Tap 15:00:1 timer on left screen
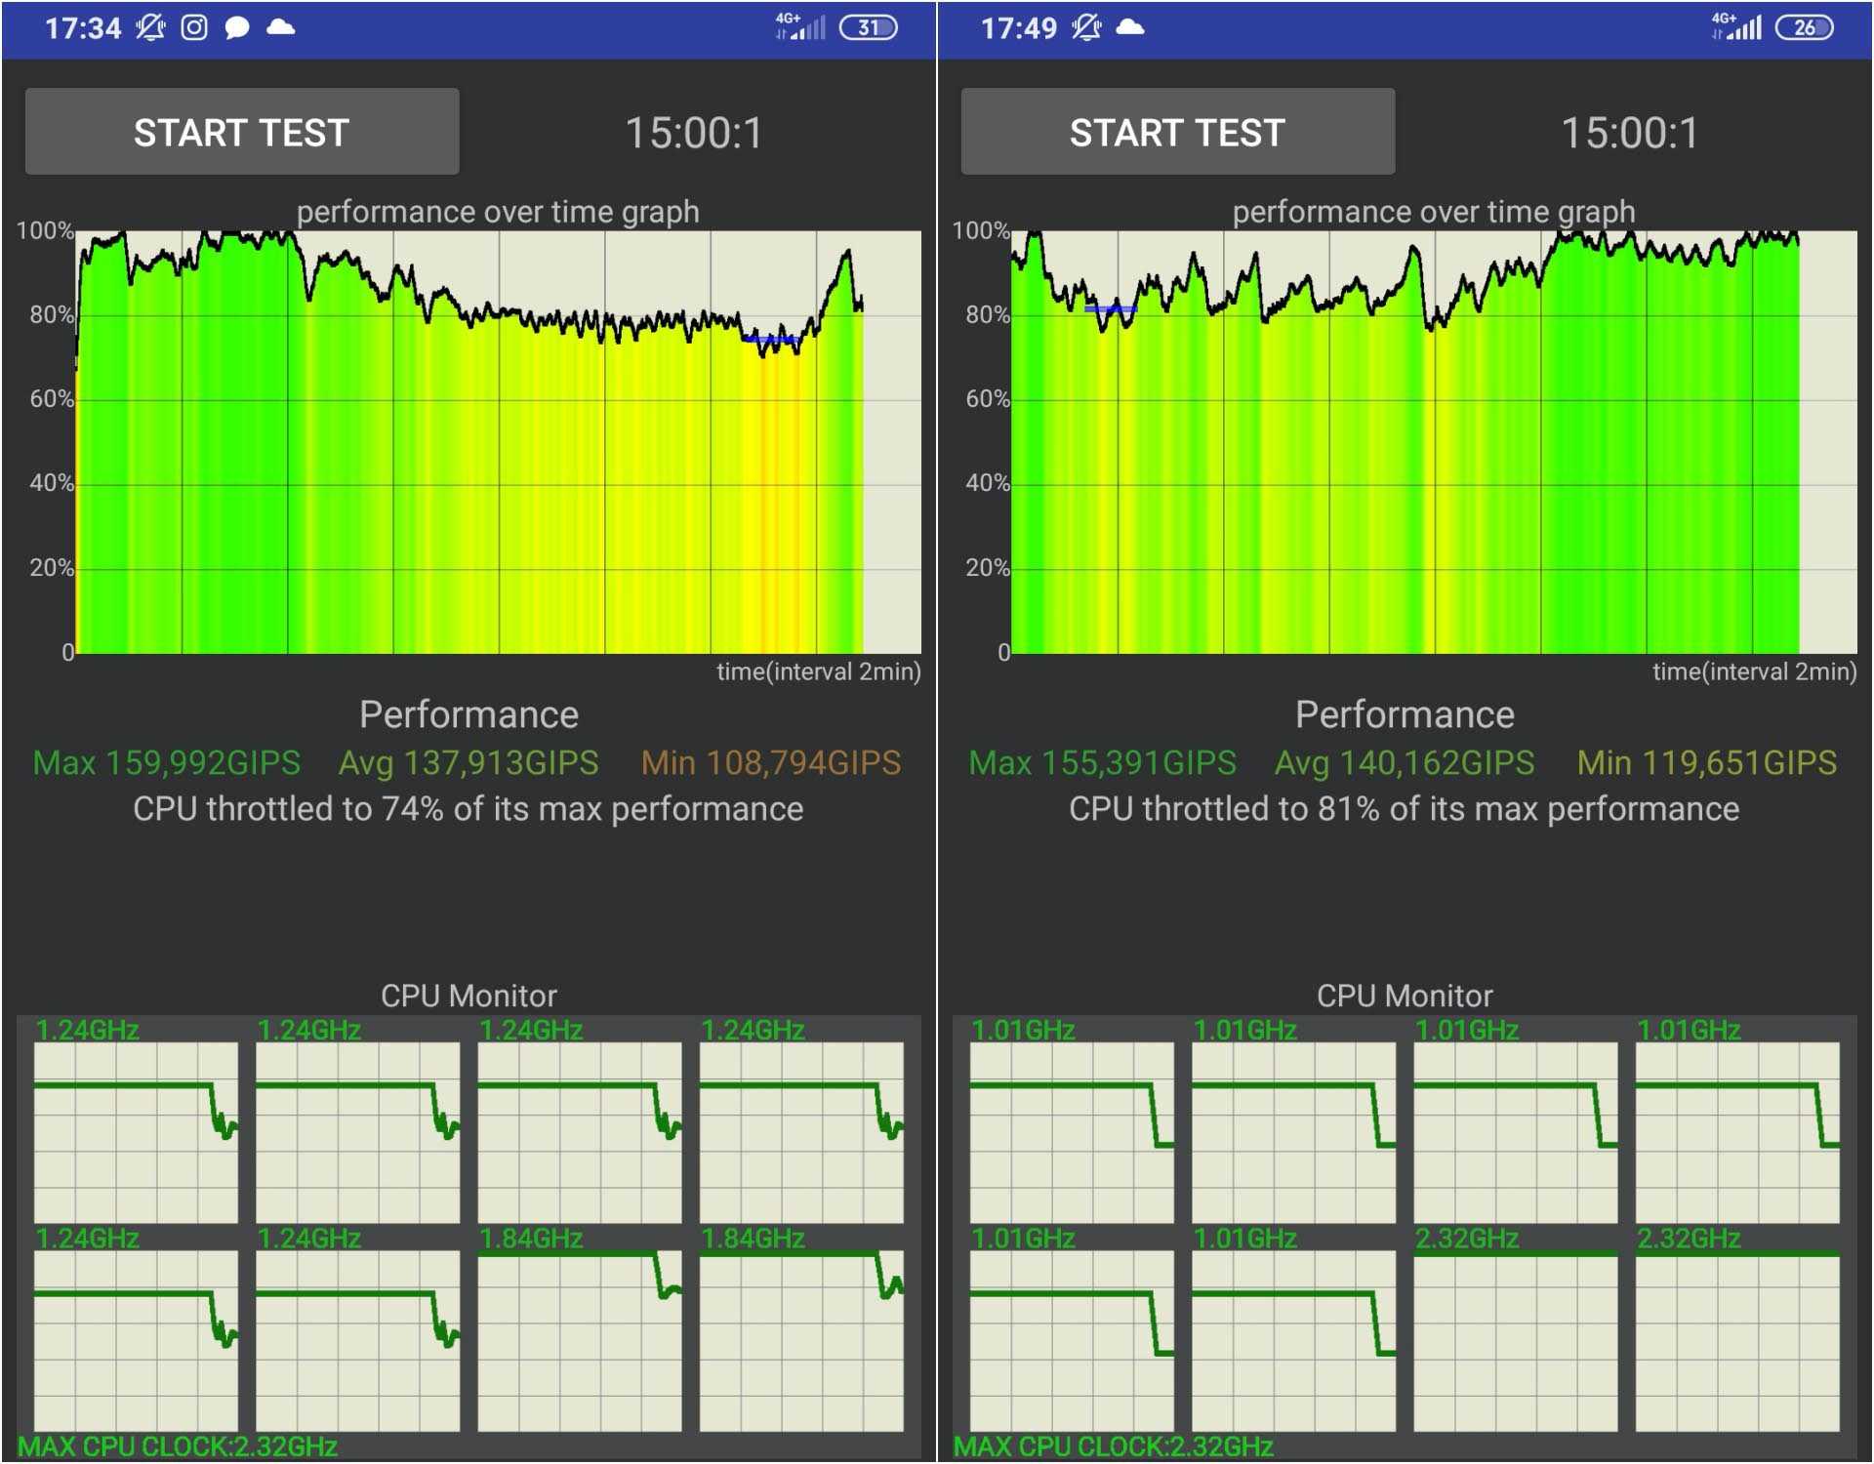 pos(693,133)
